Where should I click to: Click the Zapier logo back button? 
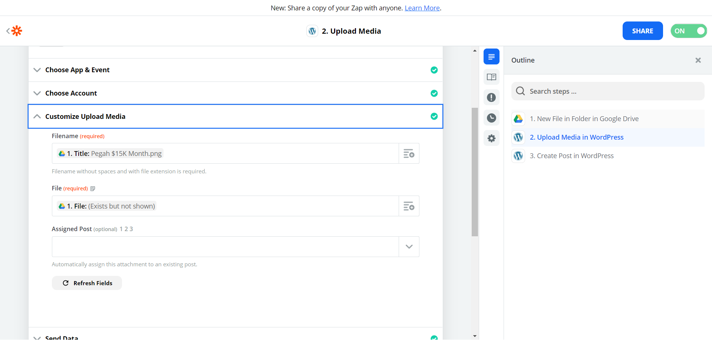[x=14, y=31]
